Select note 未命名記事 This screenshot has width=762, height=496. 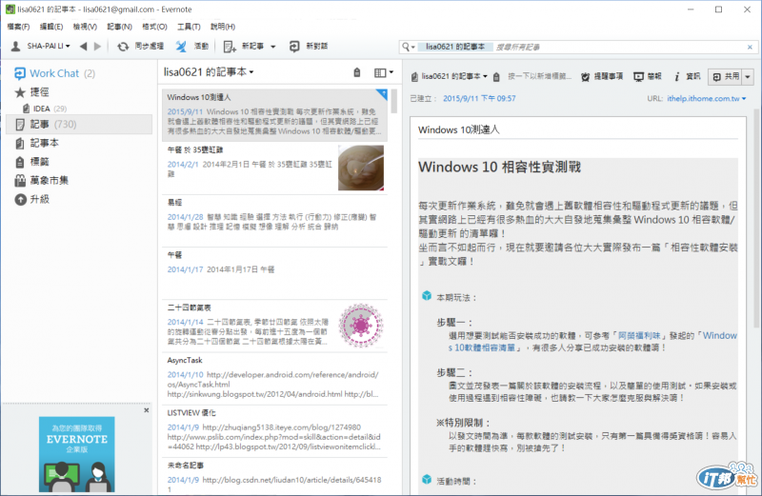274,476
